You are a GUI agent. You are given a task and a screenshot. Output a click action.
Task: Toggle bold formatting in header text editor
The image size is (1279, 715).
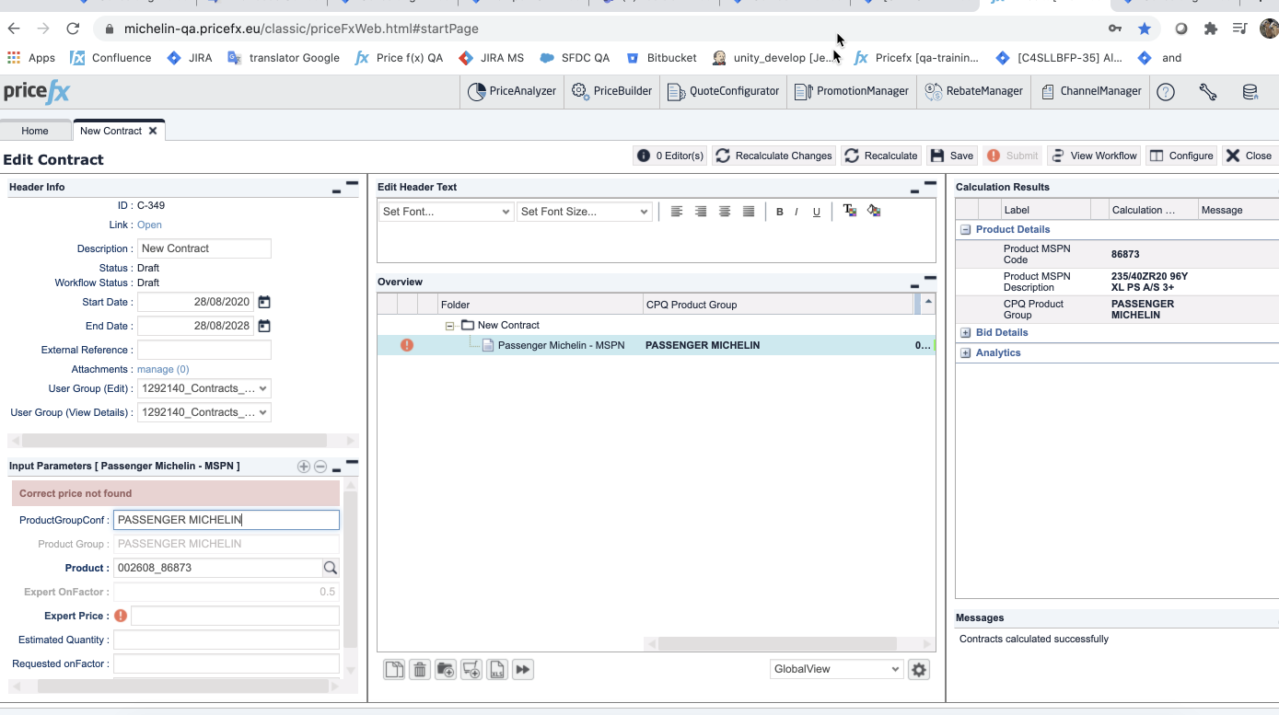779,212
